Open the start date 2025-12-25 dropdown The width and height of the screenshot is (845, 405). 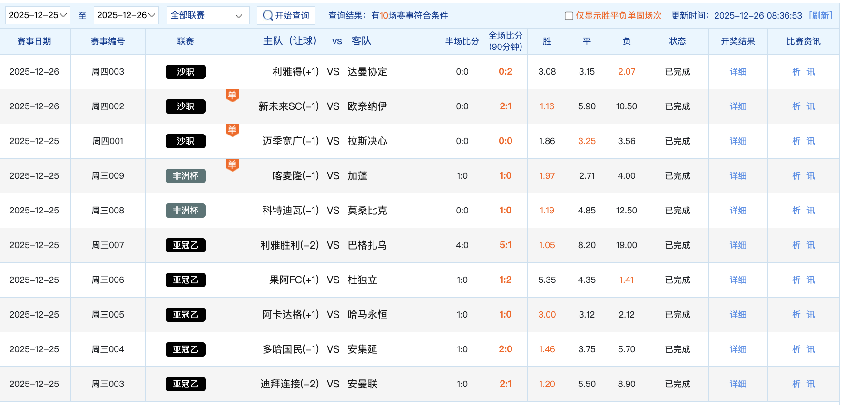[38, 15]
